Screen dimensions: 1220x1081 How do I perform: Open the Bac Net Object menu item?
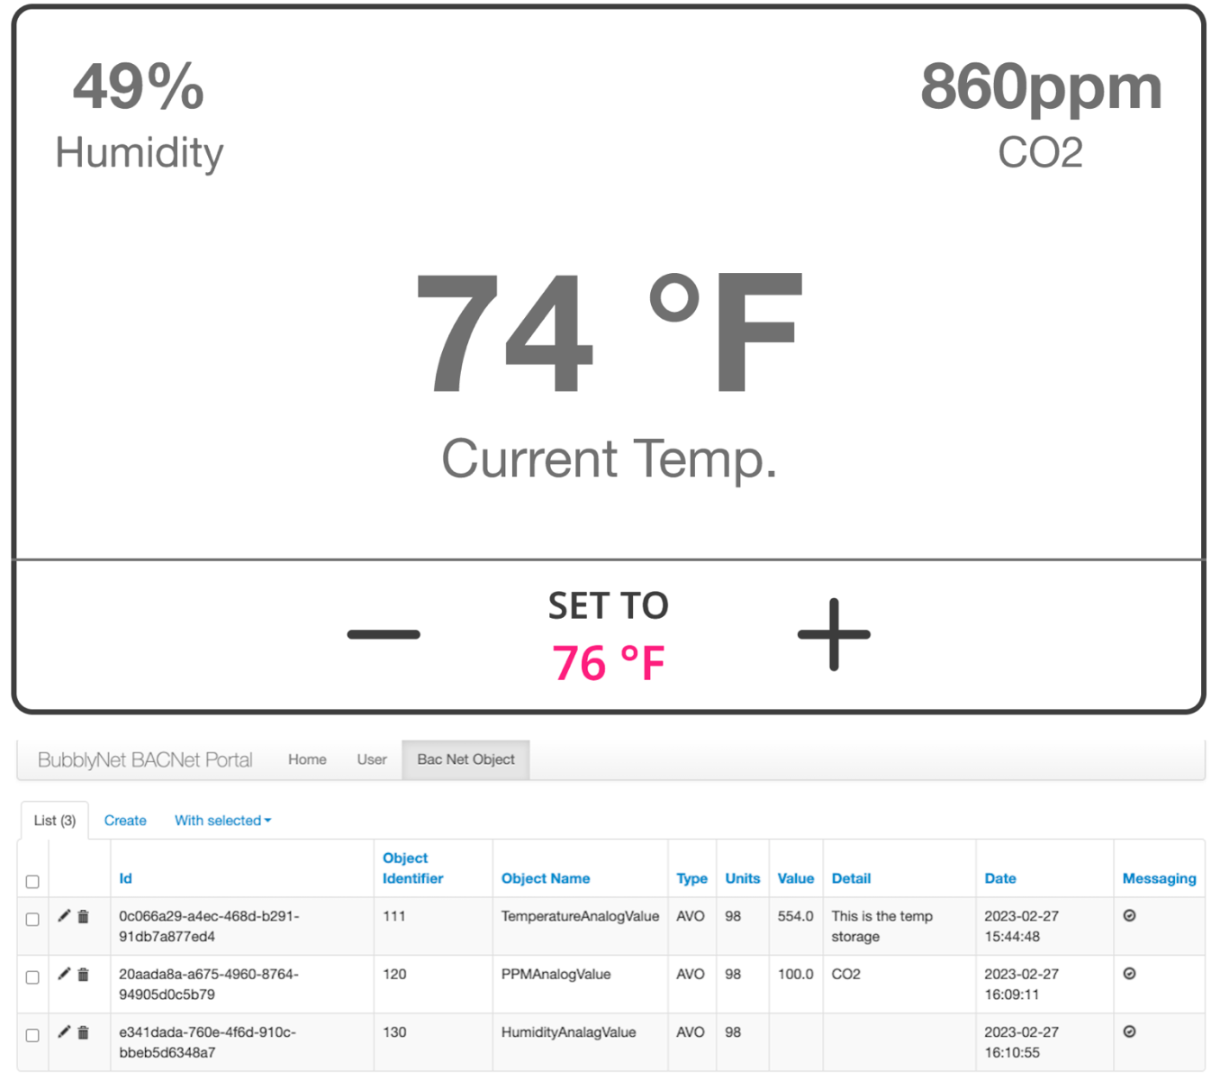tap(465, 759)
